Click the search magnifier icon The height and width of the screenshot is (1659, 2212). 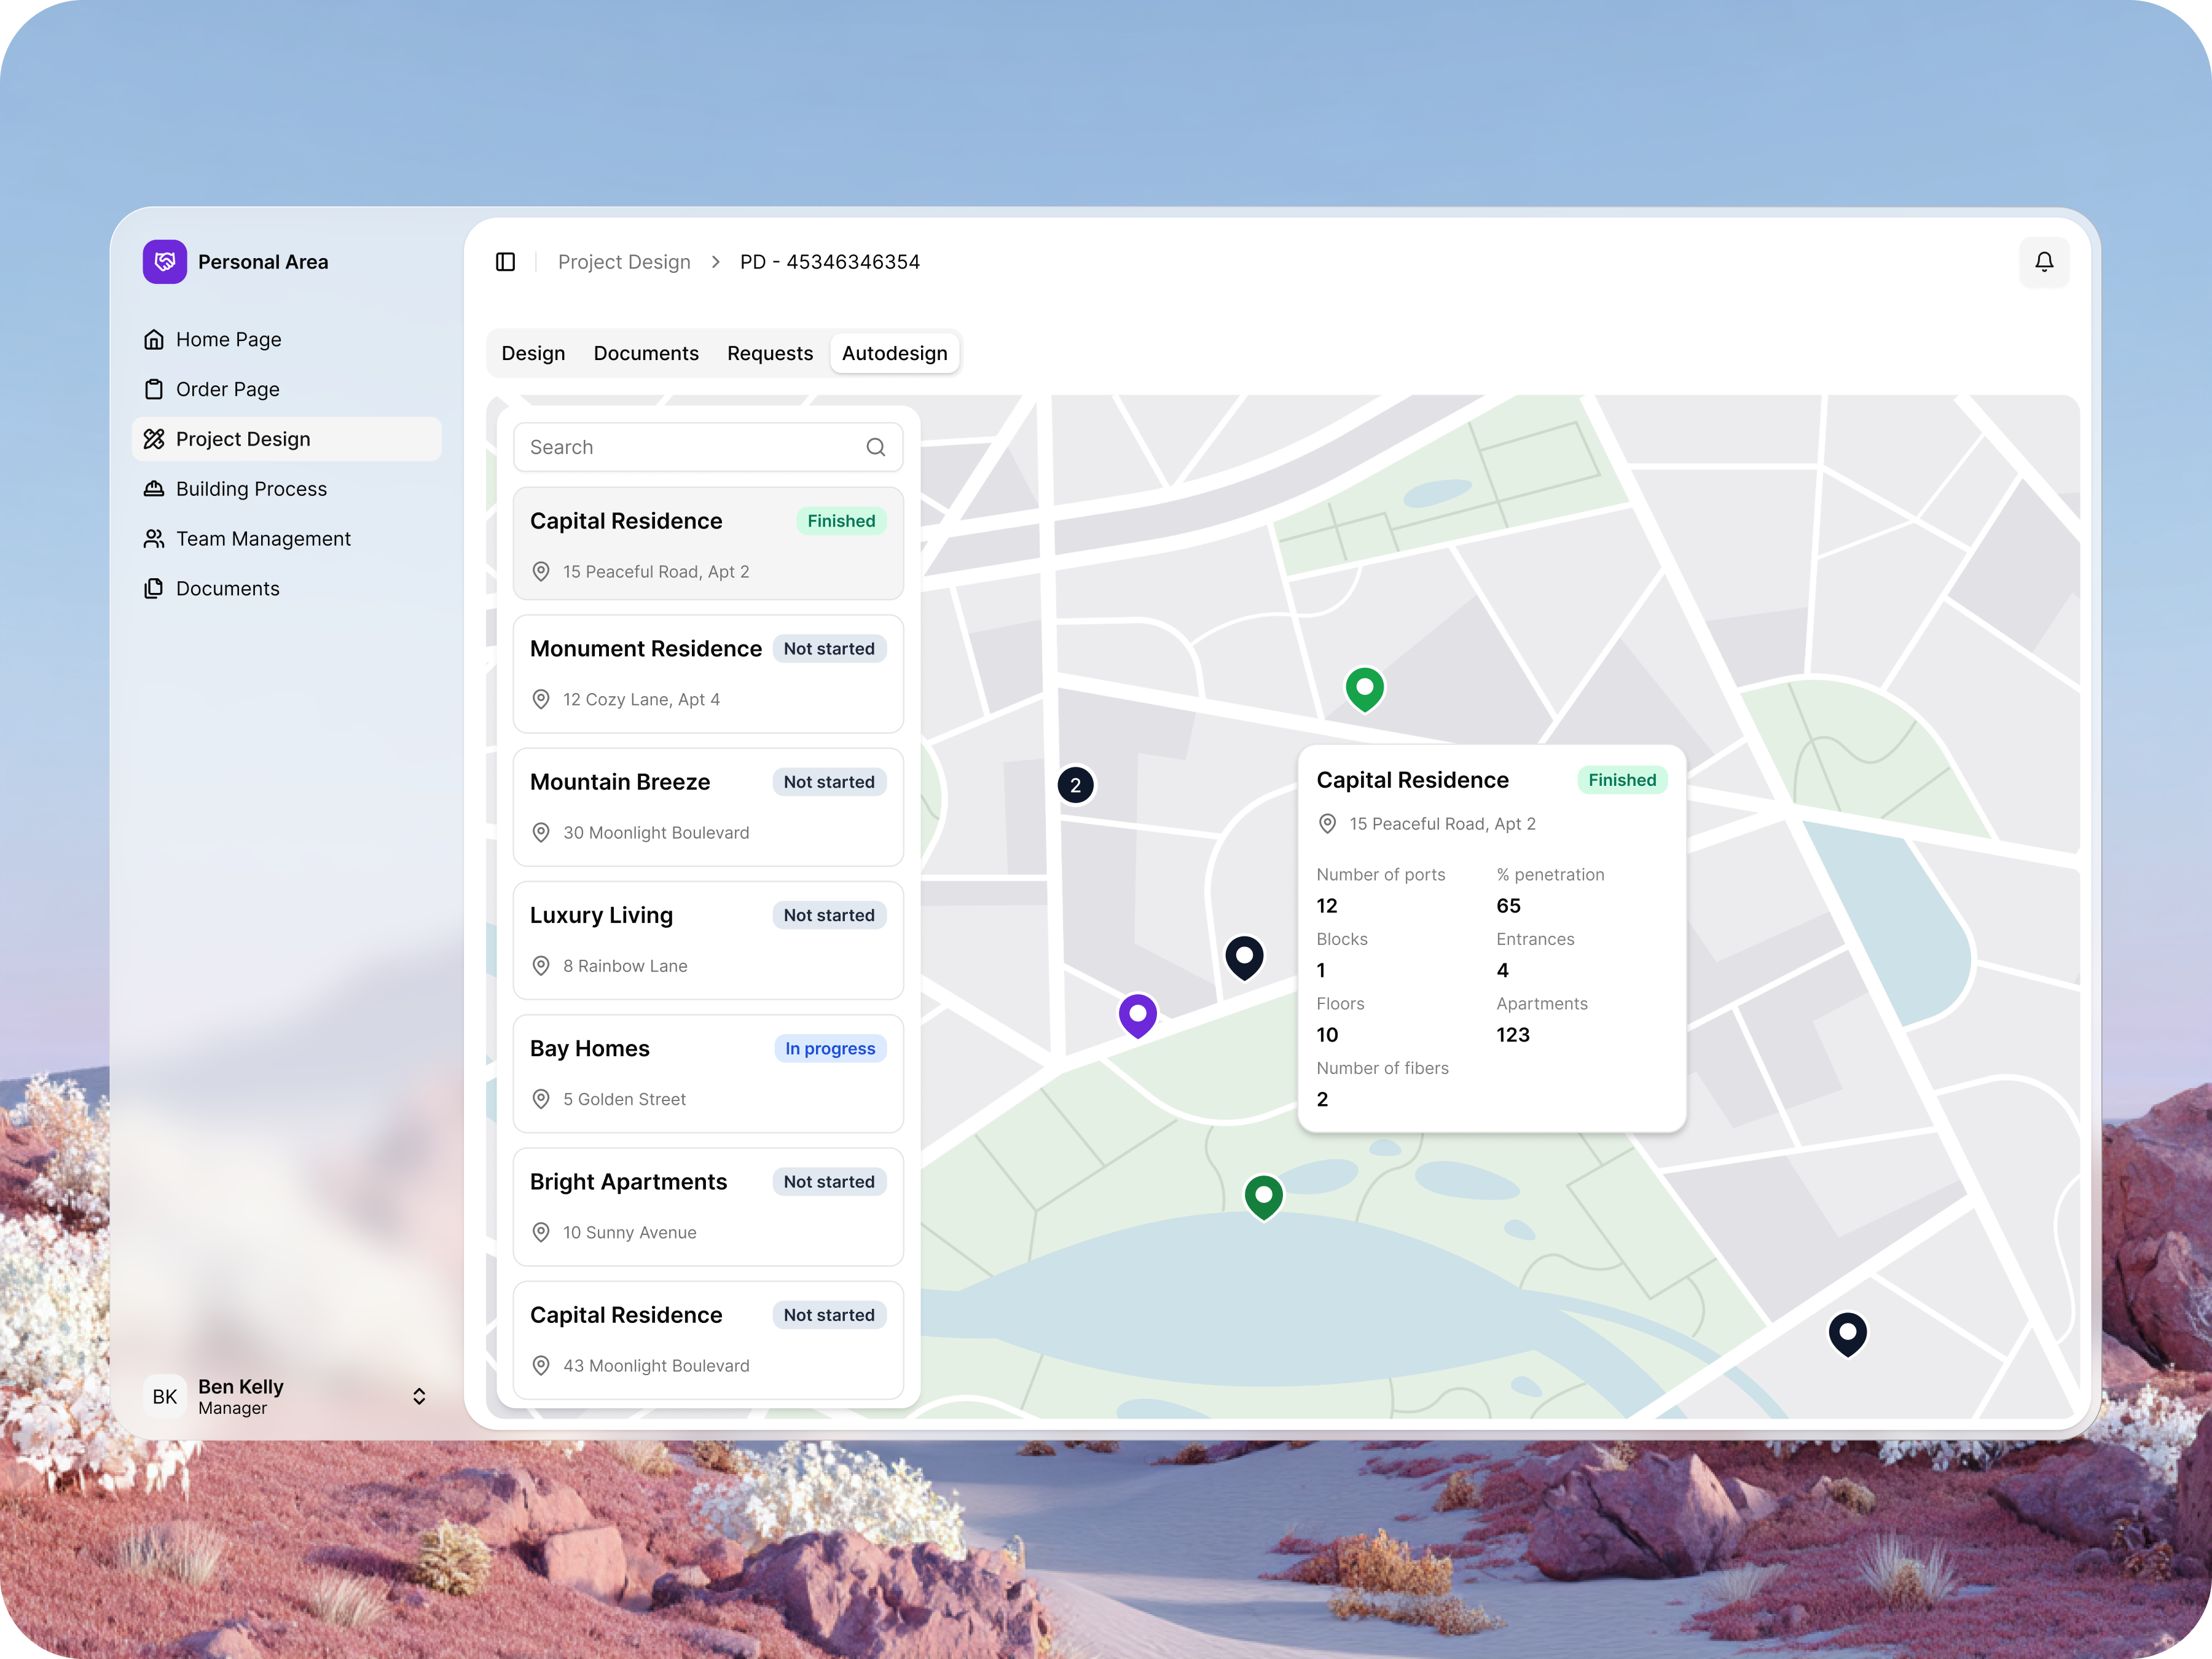tap(876, 447)
